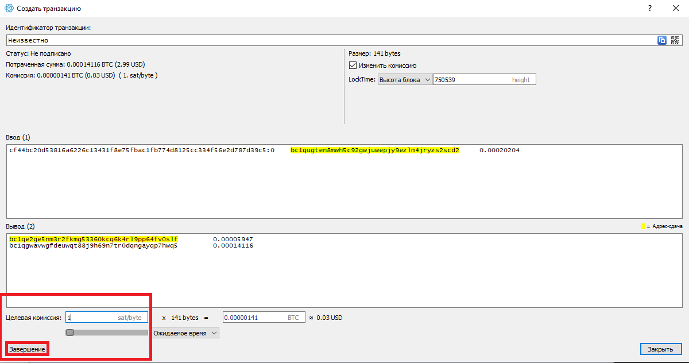Toggle the "Изменить комиссию" checkbox
This screenshot has height=363, width=689.
pyautogui.click(x=353, y=65)
